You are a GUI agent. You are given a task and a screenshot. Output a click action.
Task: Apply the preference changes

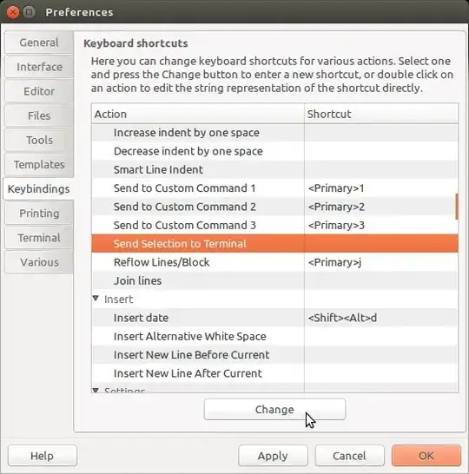273,456
